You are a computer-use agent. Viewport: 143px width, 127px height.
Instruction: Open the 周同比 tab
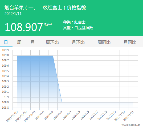pos(104,42)
